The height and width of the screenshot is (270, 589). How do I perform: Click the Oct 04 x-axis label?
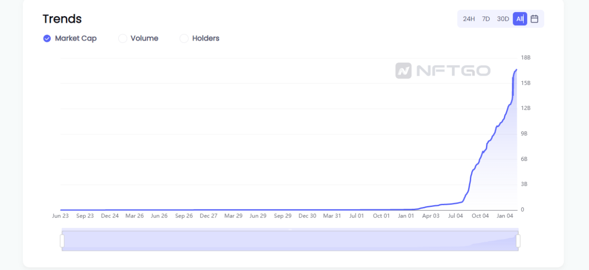480,216
